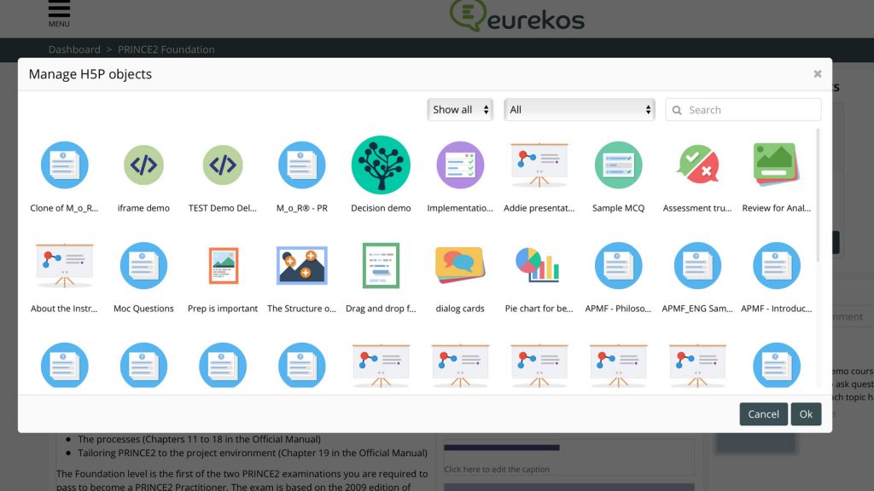Choose the Drag and drop object icon
This screenshot has height=491, width=874.
381,266
